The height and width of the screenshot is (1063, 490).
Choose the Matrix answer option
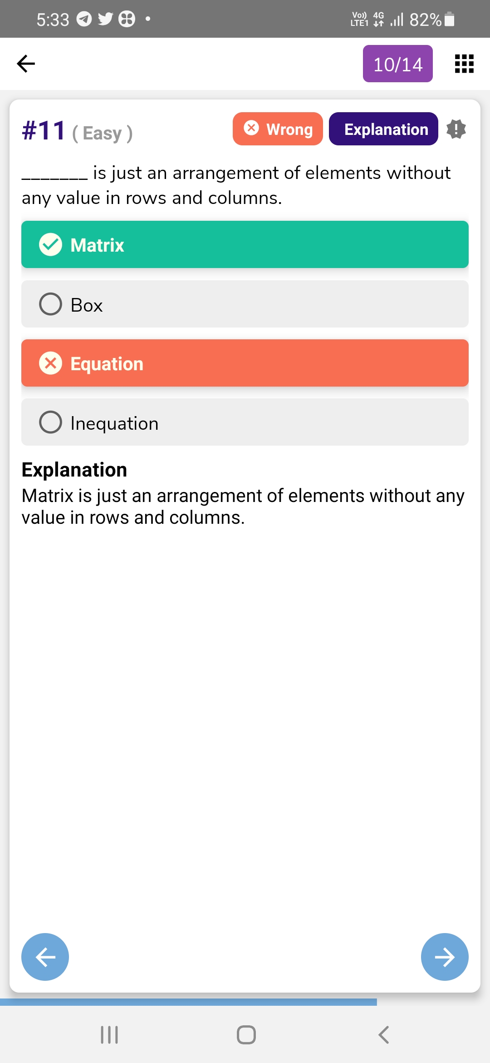coord(245,245)
